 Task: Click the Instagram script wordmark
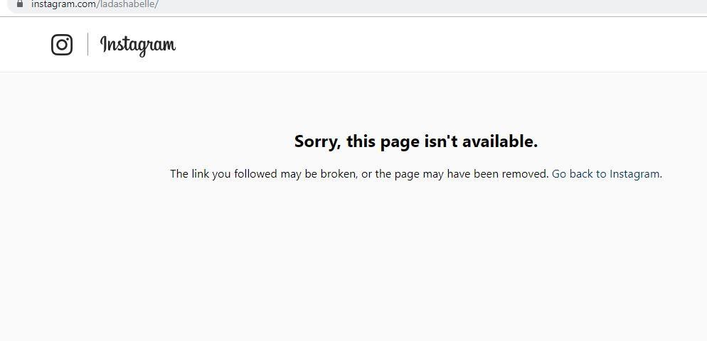[137, 45]
